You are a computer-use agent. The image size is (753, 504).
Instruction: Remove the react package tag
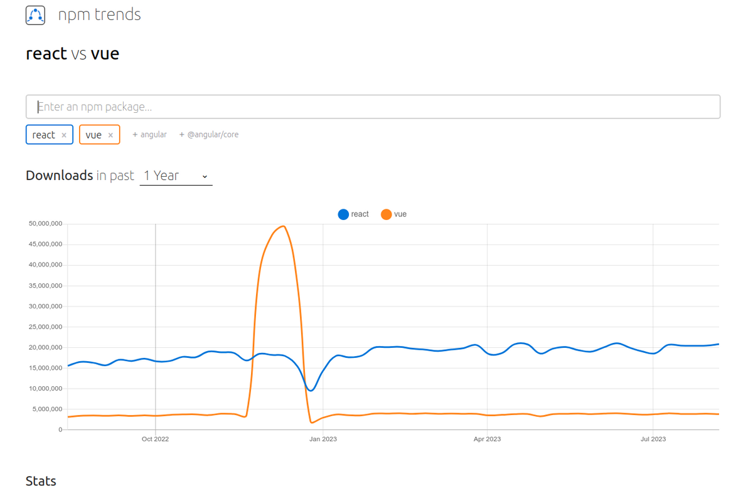(x=64, y=135)
